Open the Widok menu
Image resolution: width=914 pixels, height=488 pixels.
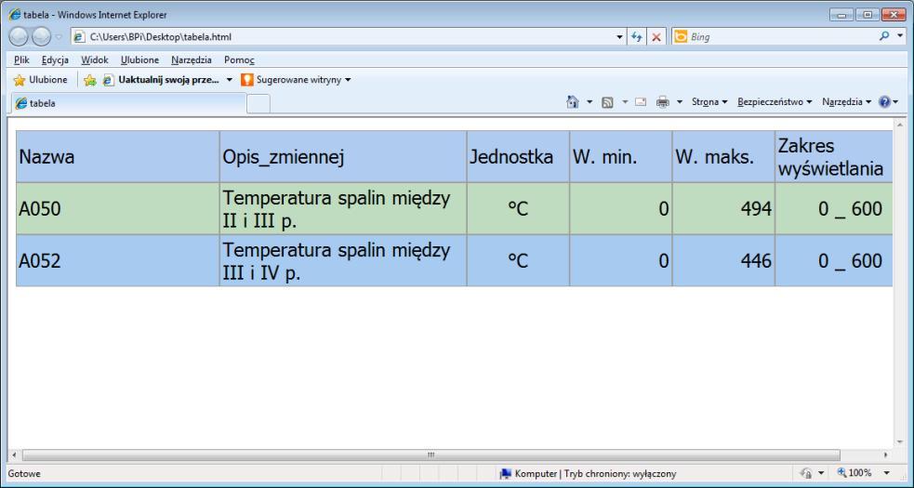(x=95, y=59)
